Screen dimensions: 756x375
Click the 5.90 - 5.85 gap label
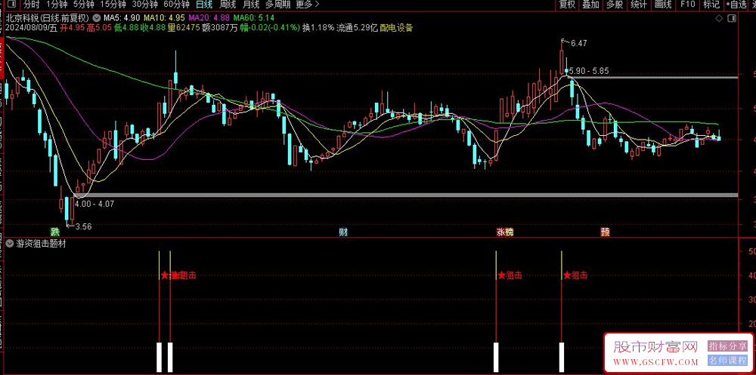click(589, 71)
